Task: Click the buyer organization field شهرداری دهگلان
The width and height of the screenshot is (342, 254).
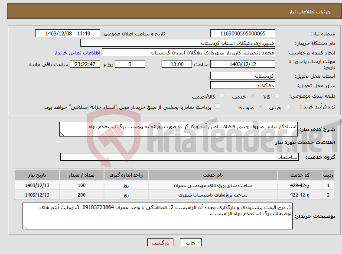Action: pyautogui.click(x=178, y=43)
